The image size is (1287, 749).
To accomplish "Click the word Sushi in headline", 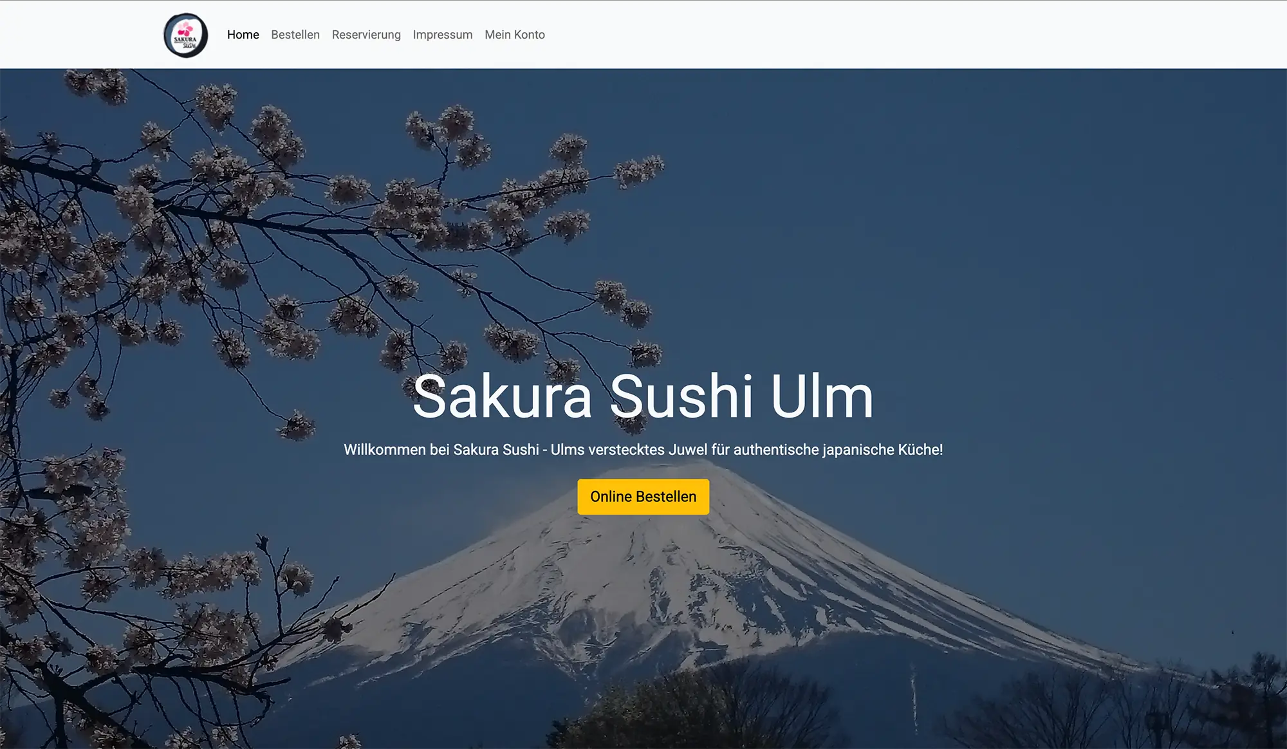I will coord(681,397).
